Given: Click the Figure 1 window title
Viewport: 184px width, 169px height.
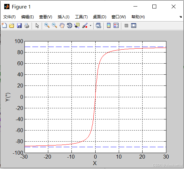Looking at the screenshot, I should point(21,7).
